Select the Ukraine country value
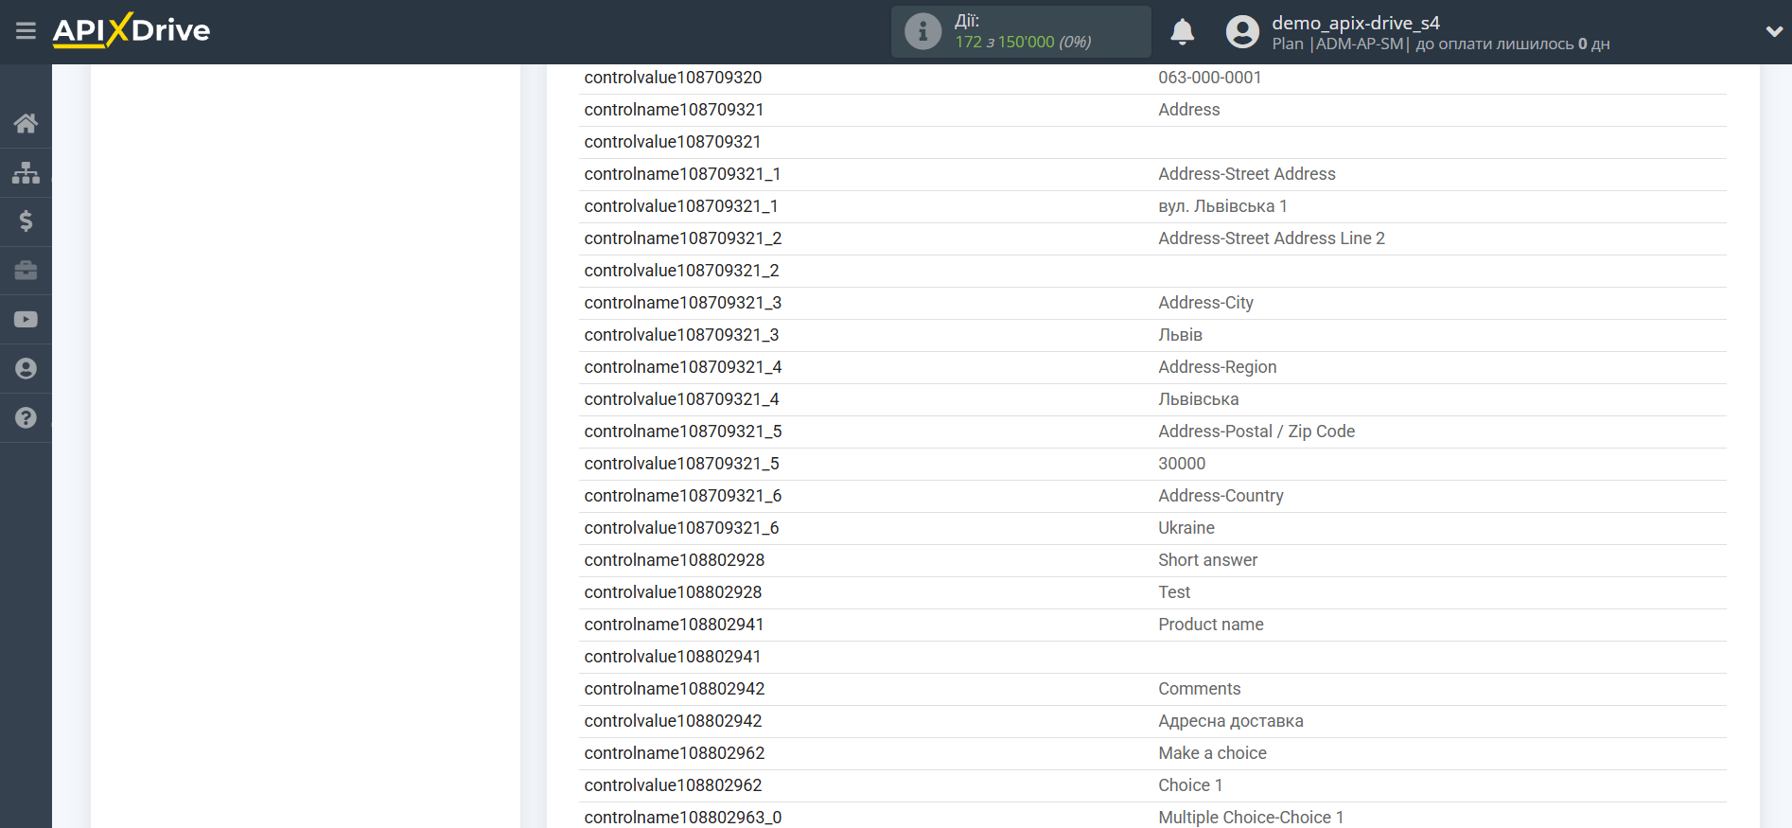Screen dimensions: 1792x828 tap(1186, 528)
